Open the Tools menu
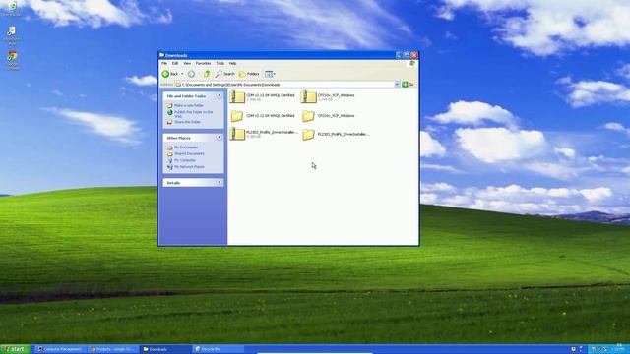Image resolution: width=630 pixels, height=354 pixels. pyautogui.click(x=220, y=63)
